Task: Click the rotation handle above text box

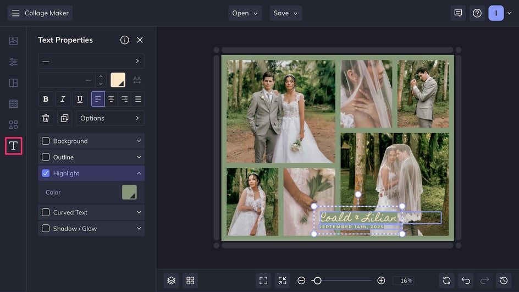Action: [358, 194]
